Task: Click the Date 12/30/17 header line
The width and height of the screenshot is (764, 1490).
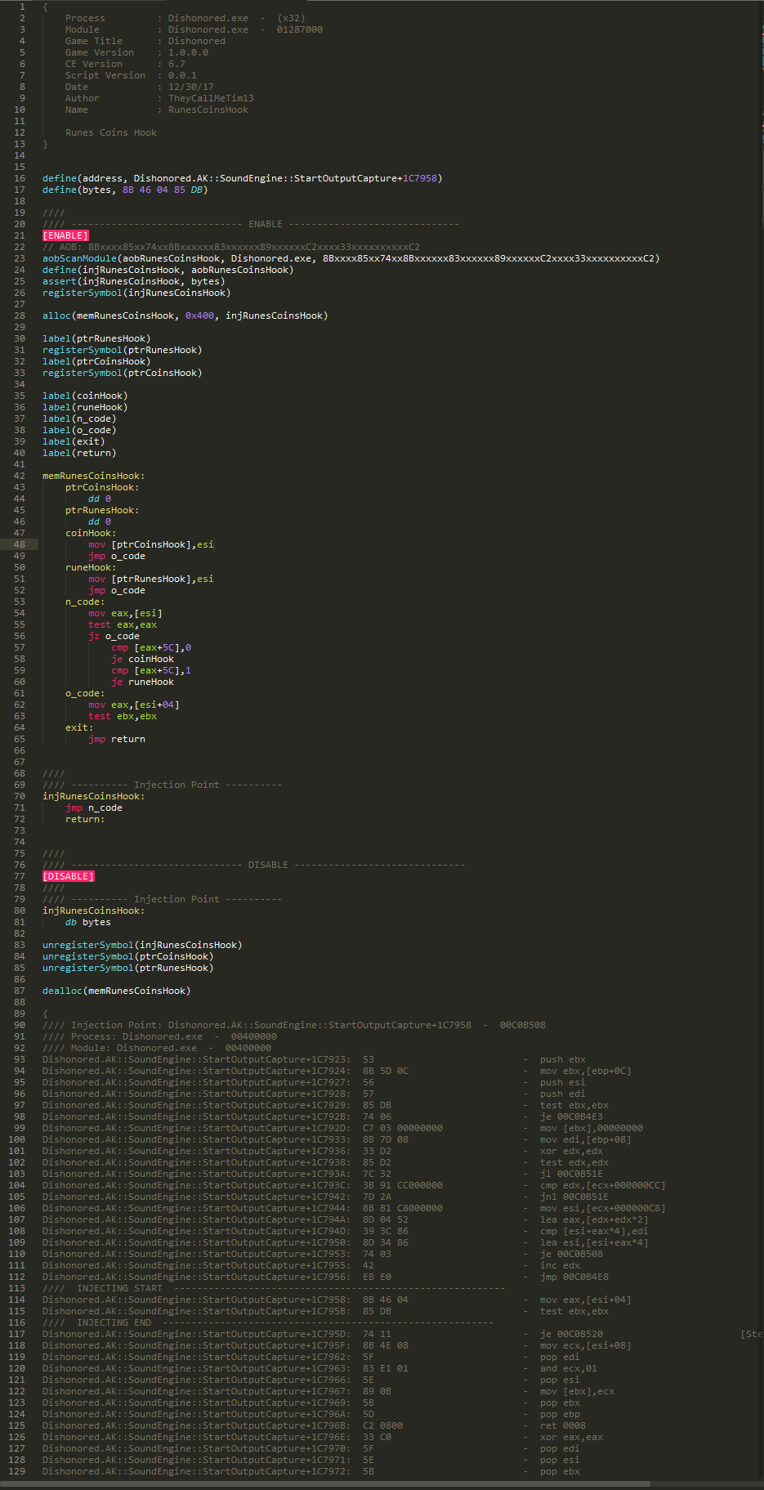Action: (140, 87)
